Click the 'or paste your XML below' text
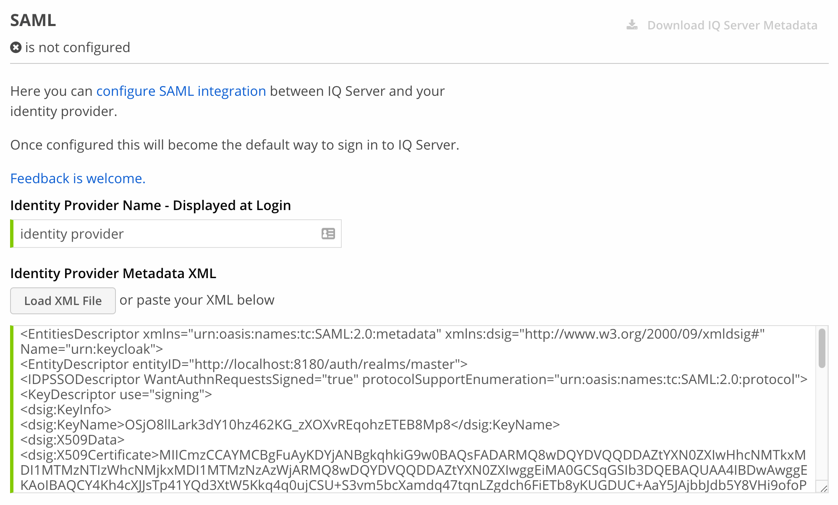Image resolution: width=838 pixels, height=505 pixels. click(x=196, y=300)
